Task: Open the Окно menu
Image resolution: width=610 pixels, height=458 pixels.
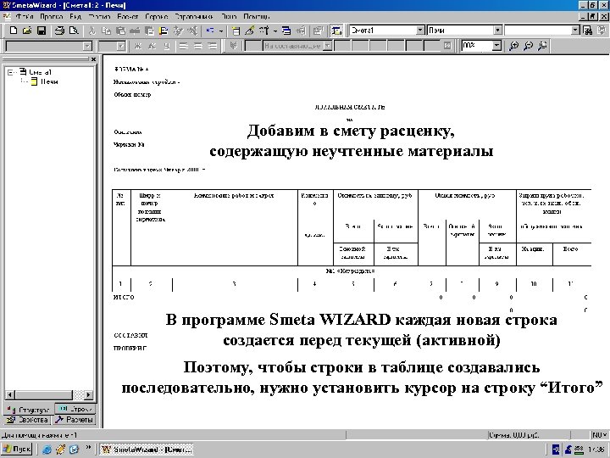Action: click(x=229, y=16)
